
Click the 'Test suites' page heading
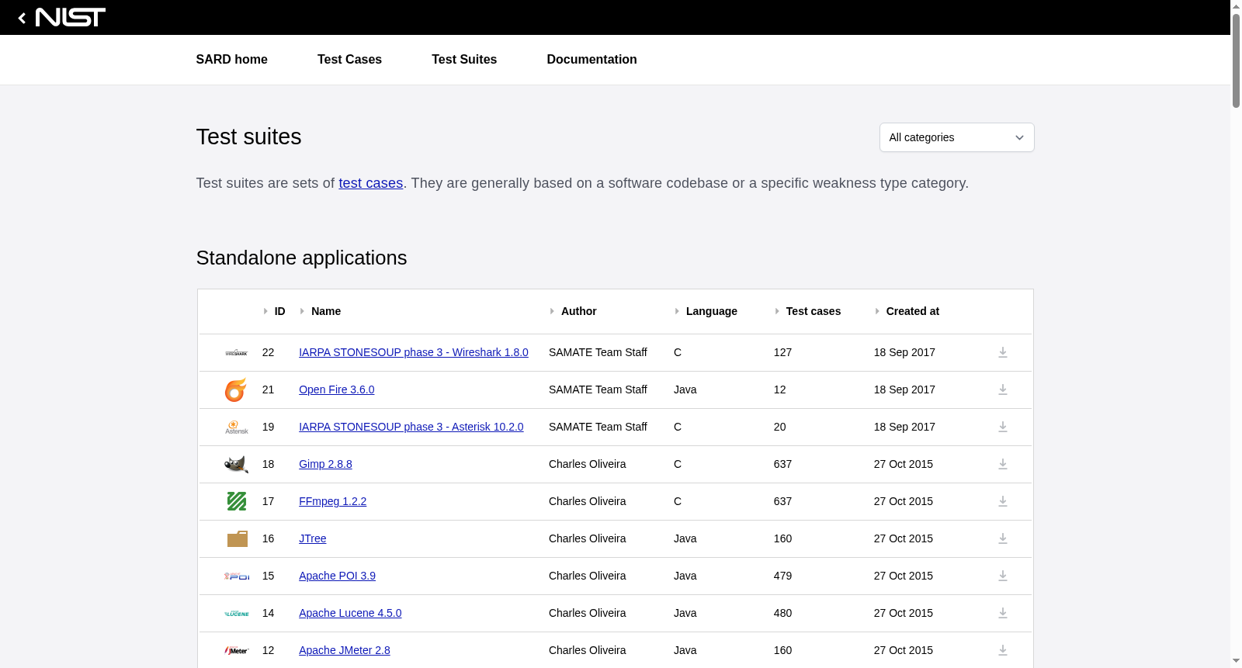tap(248, 137)
